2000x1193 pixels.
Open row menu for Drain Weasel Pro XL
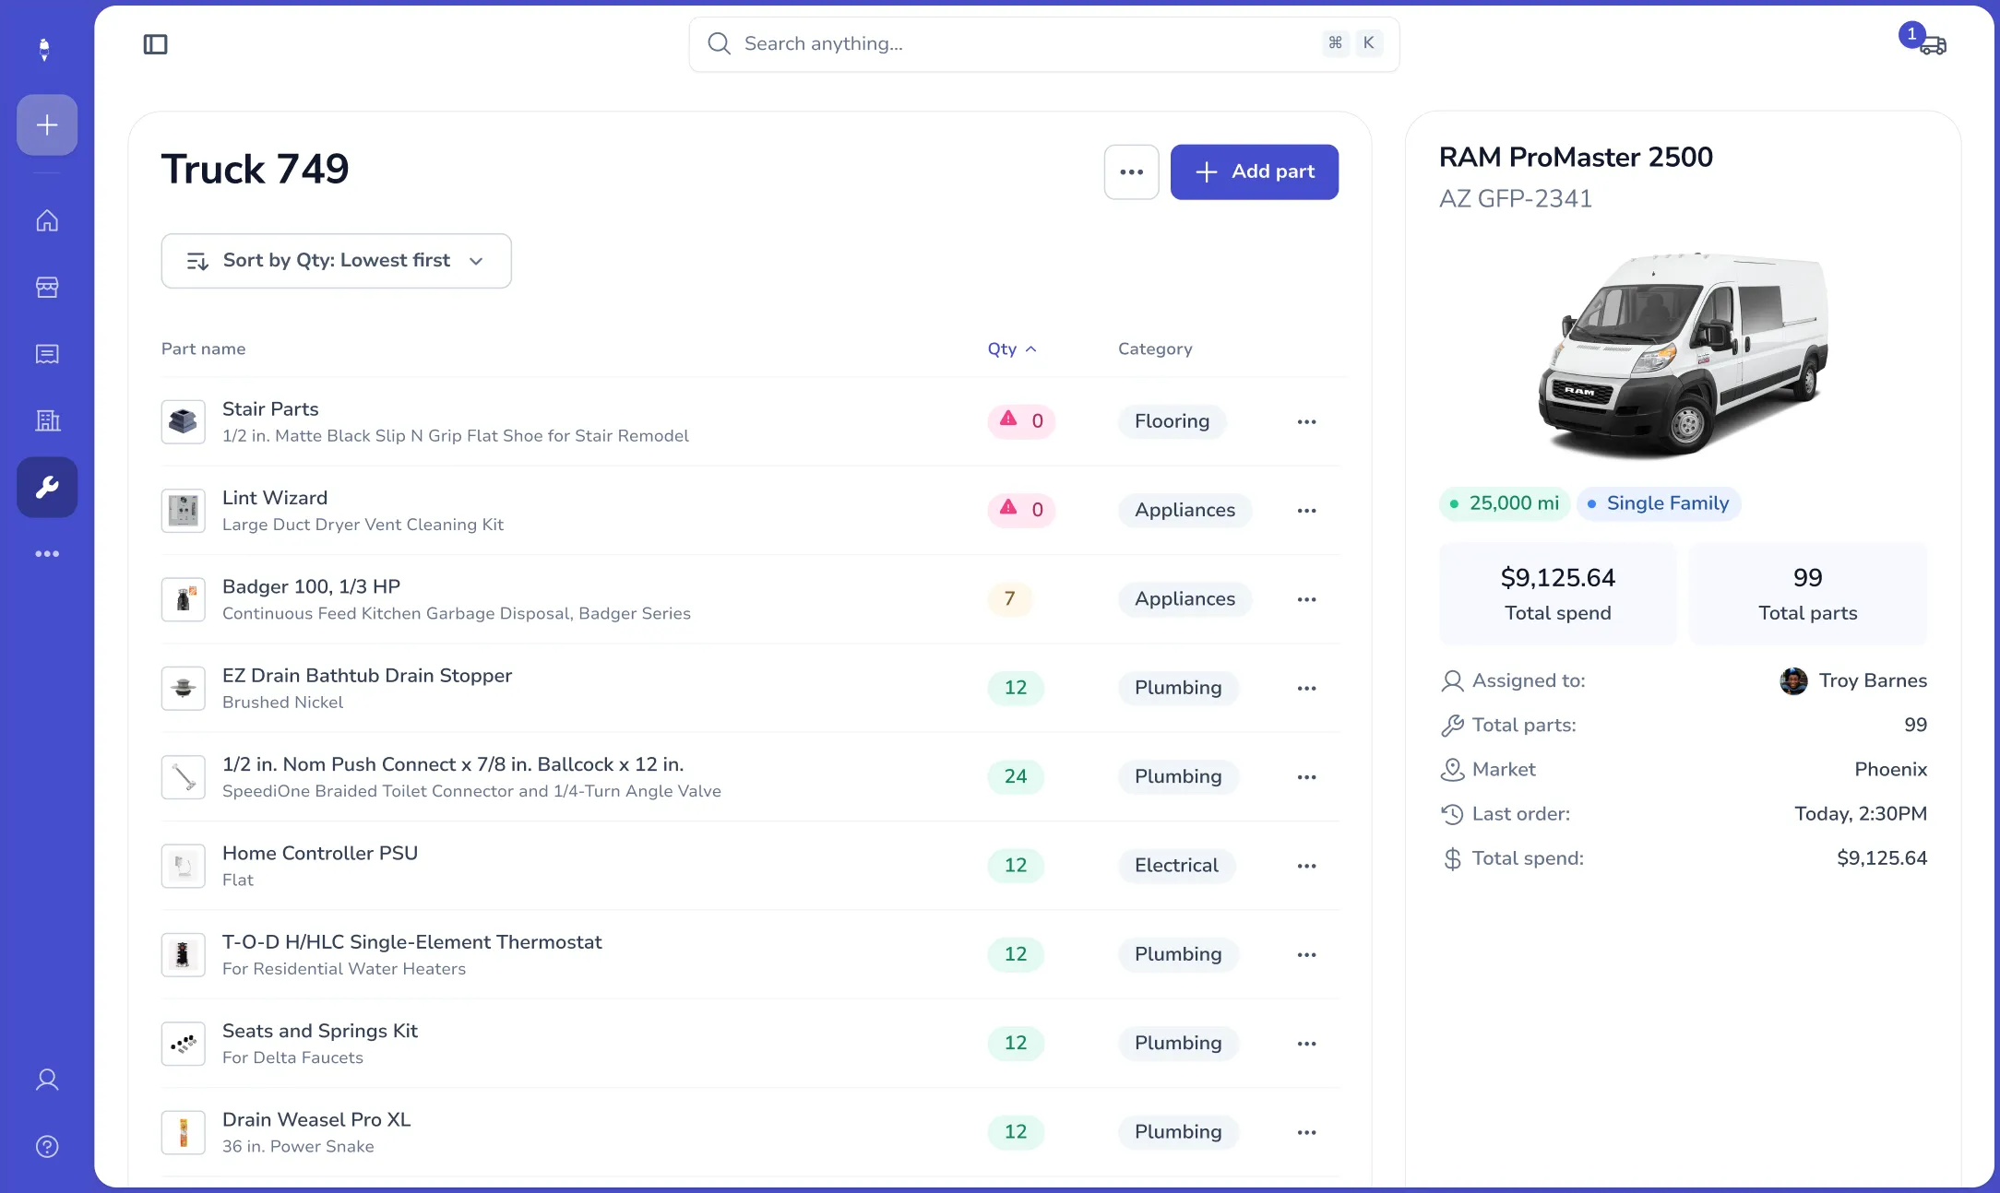point(1306,1132)
